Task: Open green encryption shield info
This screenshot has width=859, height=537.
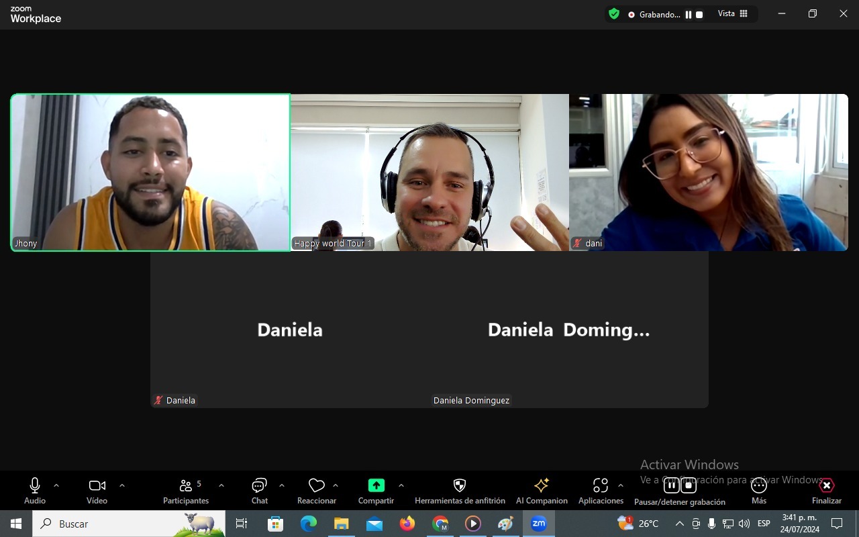Action: click(x=614, y=13)
